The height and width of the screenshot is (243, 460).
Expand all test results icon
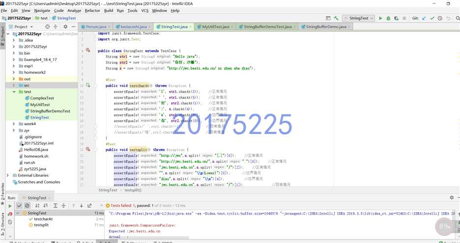click(55, 206)
